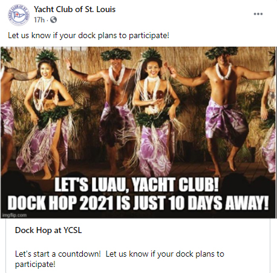Click the LET'S LUAU, YACHT CLUB caption line

pos(137,185)
